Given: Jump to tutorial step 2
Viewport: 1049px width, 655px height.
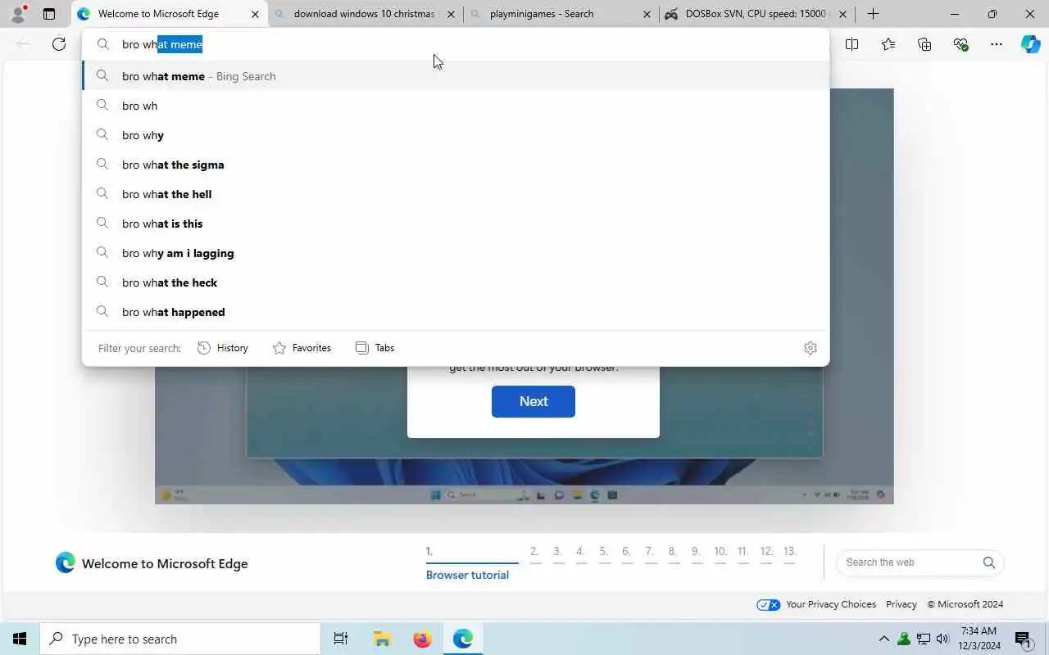Looking at the screenshot, I should (534, 554).
